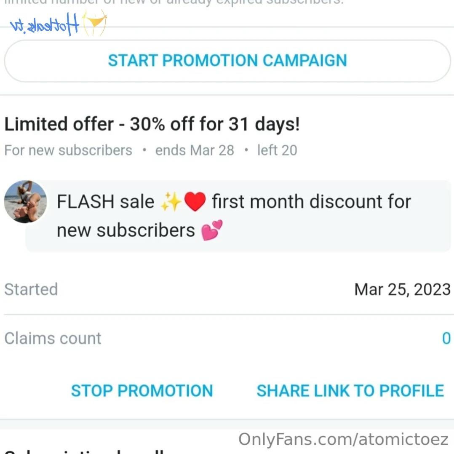Click the claims count number 0
Screen dimensions: 454x454
446,338
